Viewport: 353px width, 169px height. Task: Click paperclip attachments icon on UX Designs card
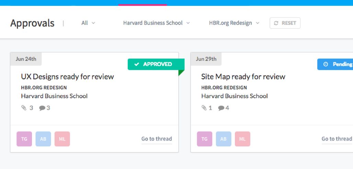click(x=24, y=108)
